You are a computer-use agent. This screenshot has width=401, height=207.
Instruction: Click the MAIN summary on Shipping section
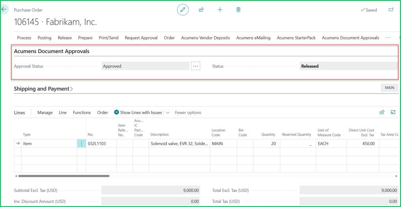[x=390, y=87]
